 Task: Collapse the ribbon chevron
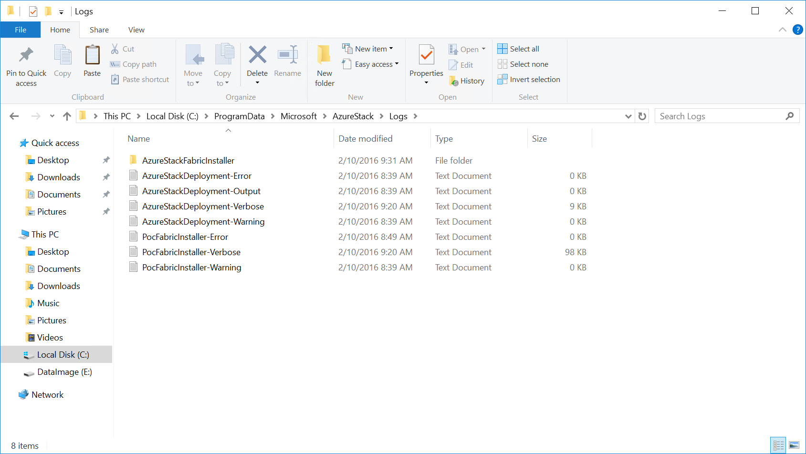(x=783, y=30)
